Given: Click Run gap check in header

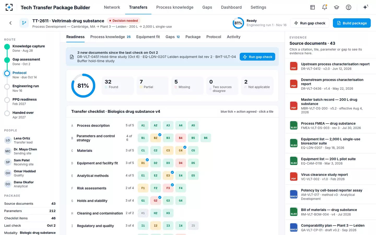Looking at the screenshot, I should (310, 23).
